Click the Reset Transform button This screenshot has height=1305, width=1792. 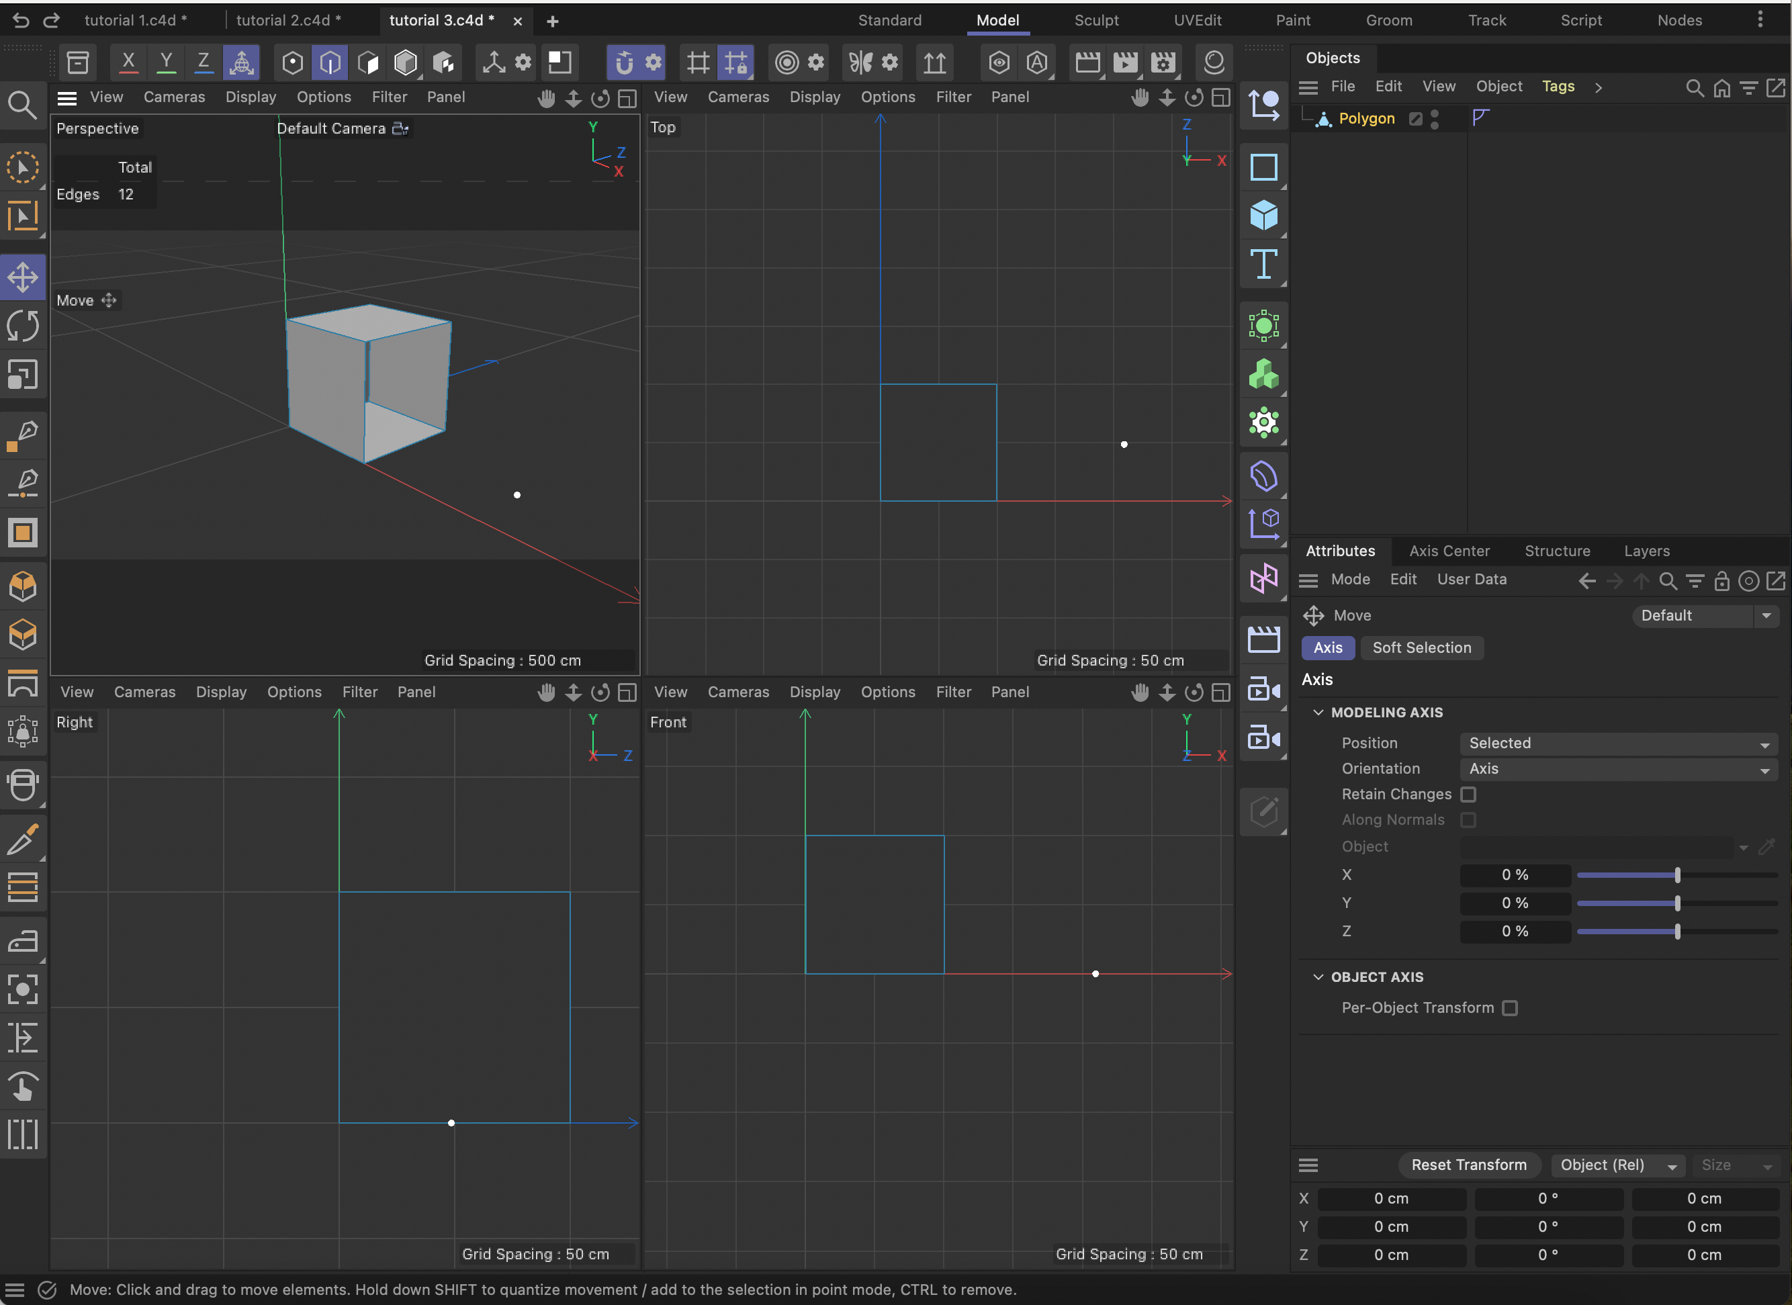point(1469,1165)
